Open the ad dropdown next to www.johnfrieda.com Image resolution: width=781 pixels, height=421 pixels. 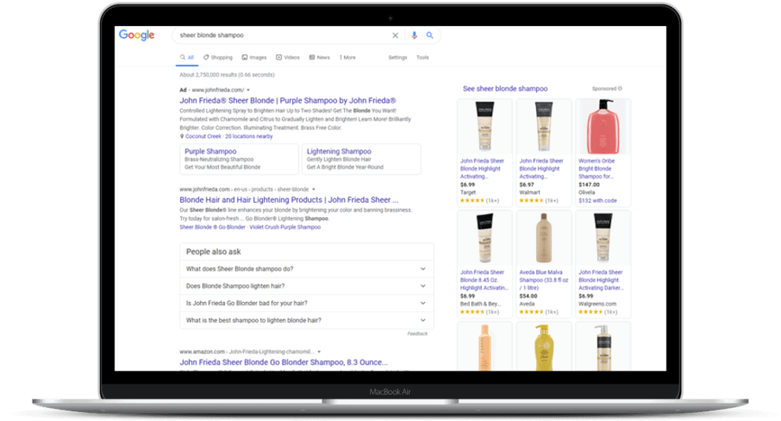click(x=248, y=90)
